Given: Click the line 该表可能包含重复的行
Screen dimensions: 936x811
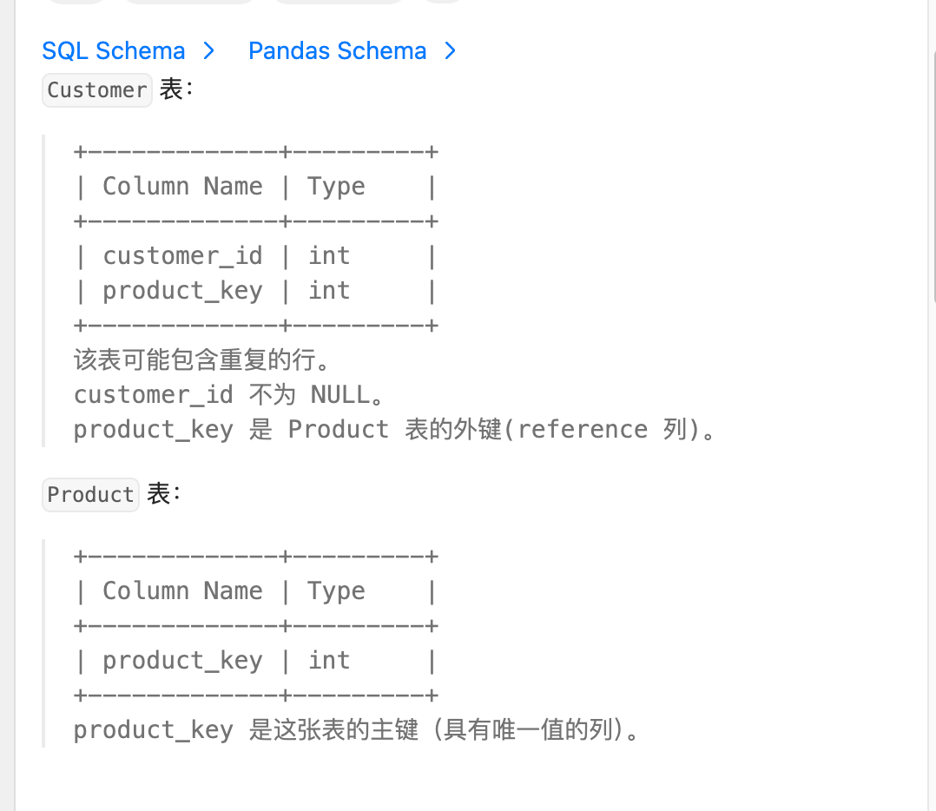Looking at the screenshot, I should click(x=203, y=360).
